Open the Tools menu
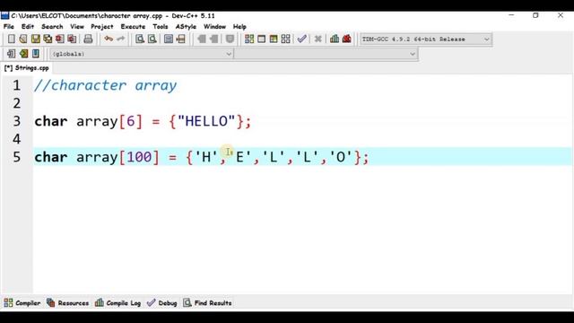This screenshot has width=574, height=323. point(161,27)
